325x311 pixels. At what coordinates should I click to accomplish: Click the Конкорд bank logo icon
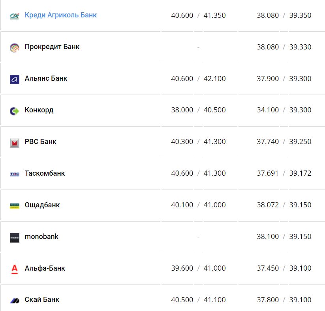tap(15, 111)
